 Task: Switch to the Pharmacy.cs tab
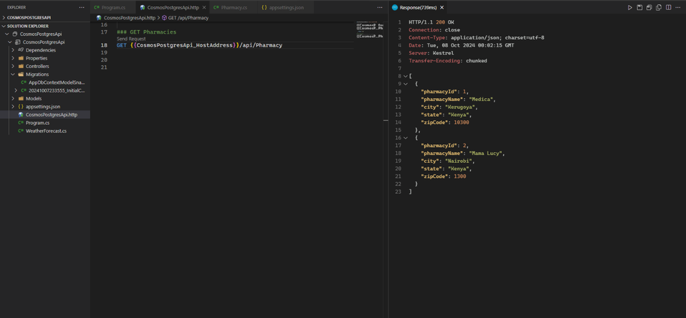[x=233, y=8]
